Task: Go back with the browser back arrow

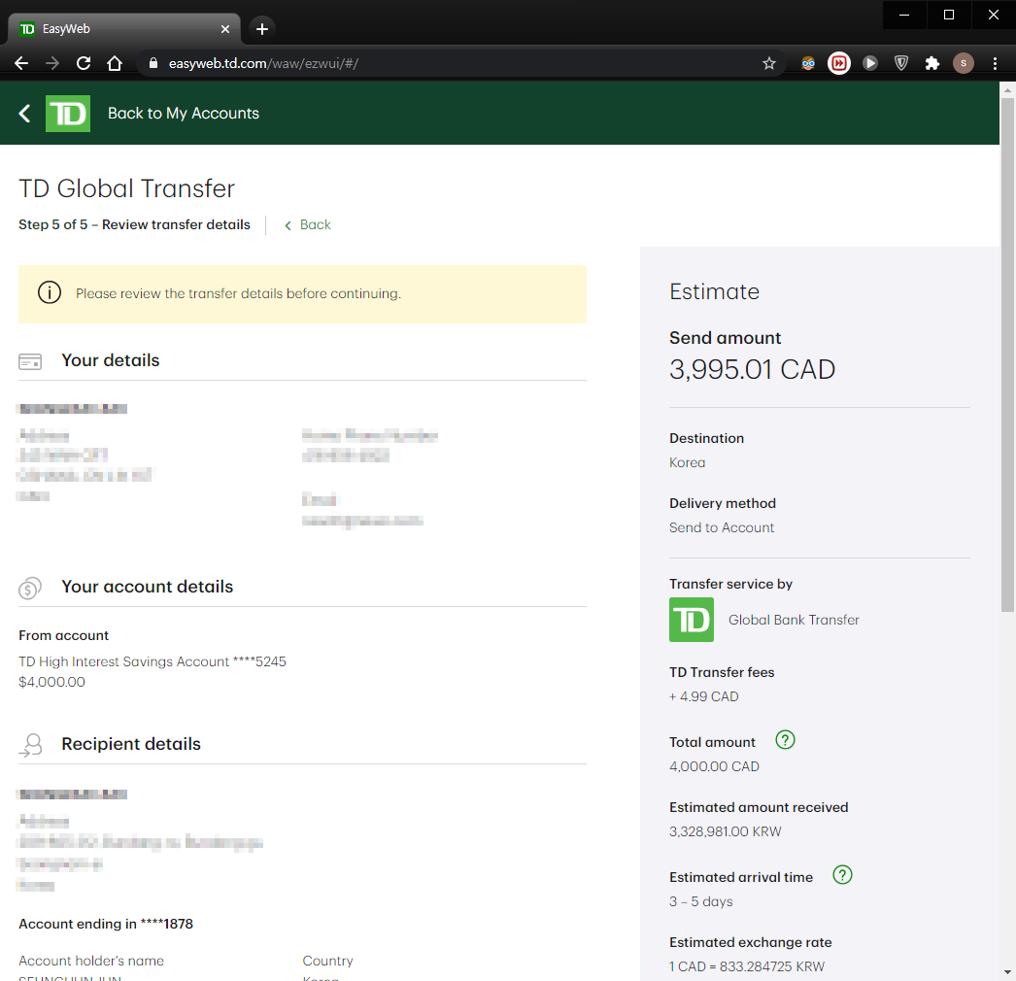Action: pos(21,63)
